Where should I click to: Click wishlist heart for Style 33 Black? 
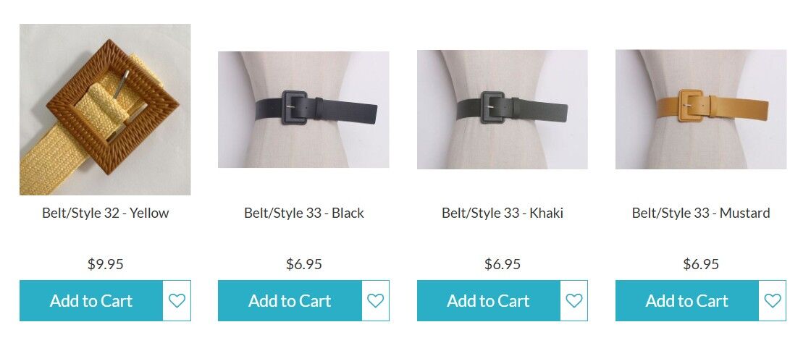(x=376, y=301)
